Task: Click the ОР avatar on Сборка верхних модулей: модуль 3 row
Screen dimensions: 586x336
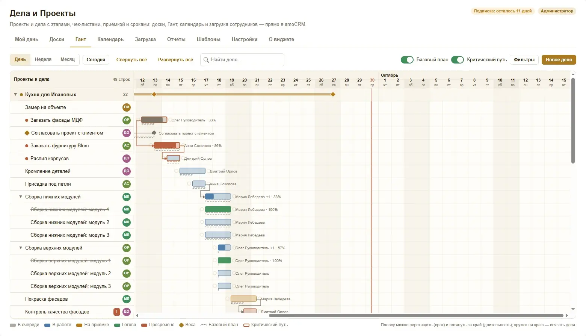Action: click(x=127, y=286)
